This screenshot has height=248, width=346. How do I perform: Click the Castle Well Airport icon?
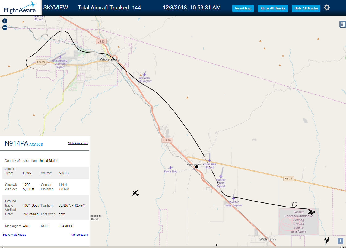pos(209,160)
